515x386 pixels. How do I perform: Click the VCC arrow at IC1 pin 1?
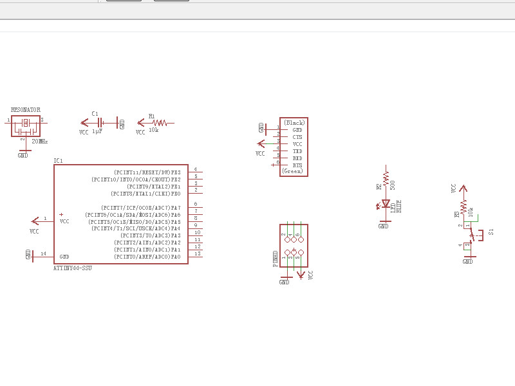tap(35, 221)
